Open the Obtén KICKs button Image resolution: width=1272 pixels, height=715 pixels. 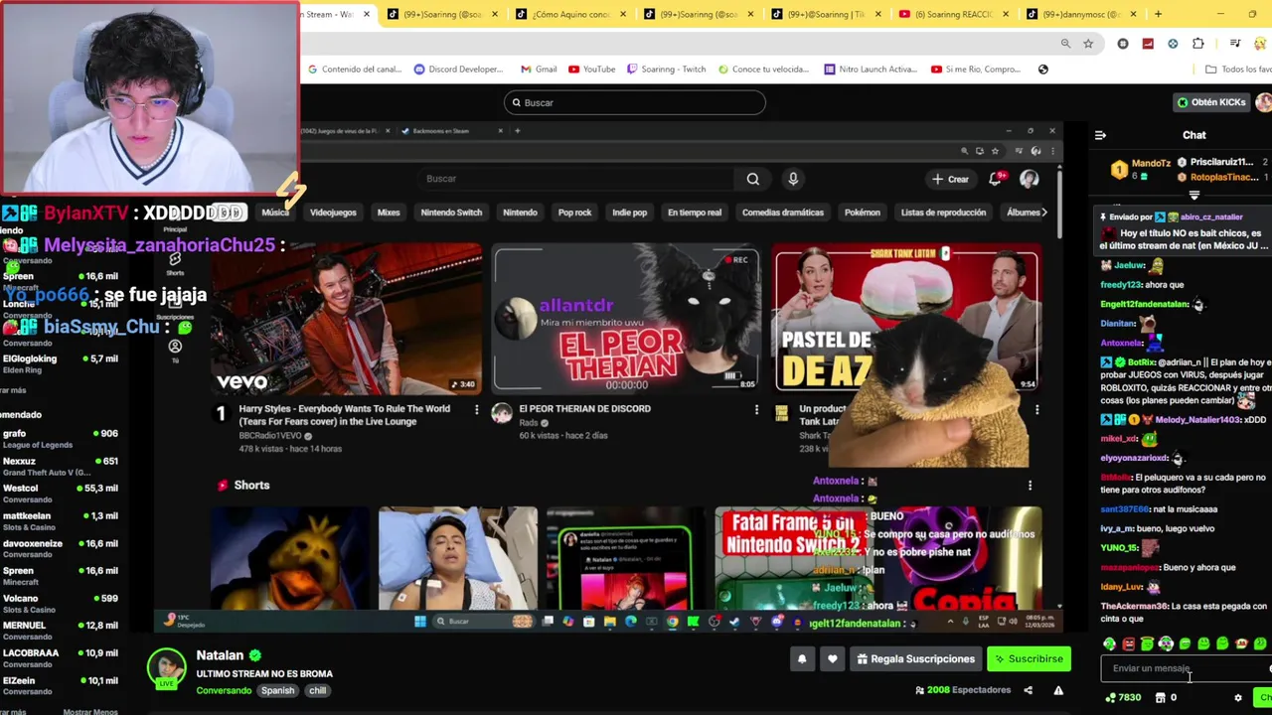click(x=1210, y=102)
